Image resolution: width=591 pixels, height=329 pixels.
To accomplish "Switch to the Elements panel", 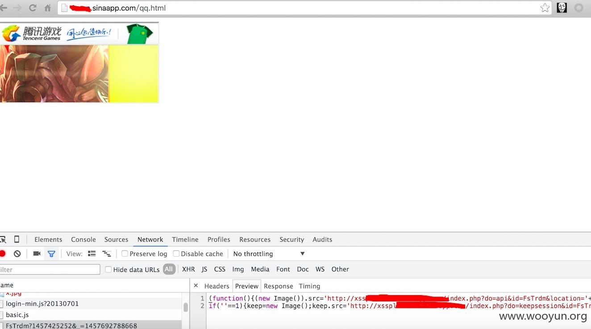I will click(x=48, y=239).
